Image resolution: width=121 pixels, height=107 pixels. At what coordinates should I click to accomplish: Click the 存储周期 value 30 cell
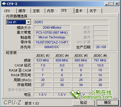click(x=62, y=85)
